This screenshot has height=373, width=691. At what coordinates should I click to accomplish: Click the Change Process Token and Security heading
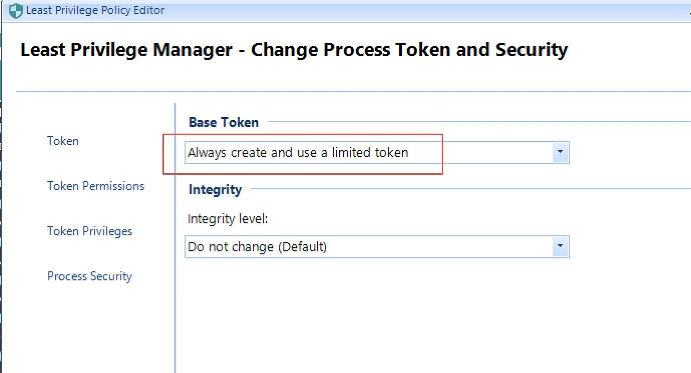[x=294, y=50]
